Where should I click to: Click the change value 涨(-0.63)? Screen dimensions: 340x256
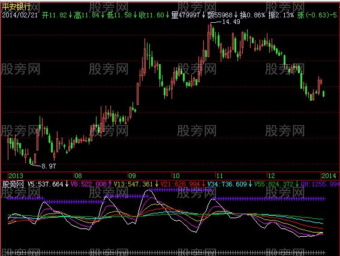coord(313,15)
